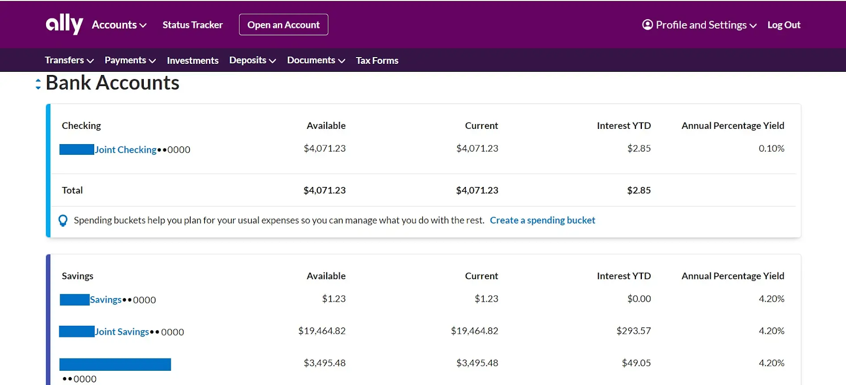Click Joint Savings current $19,464.82
Viewport: 846px width, 385px height.
(x=474, y=331)
